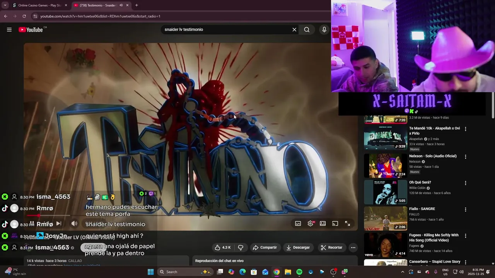Mute tab audio speaker icon

click(x=121, y=5)
